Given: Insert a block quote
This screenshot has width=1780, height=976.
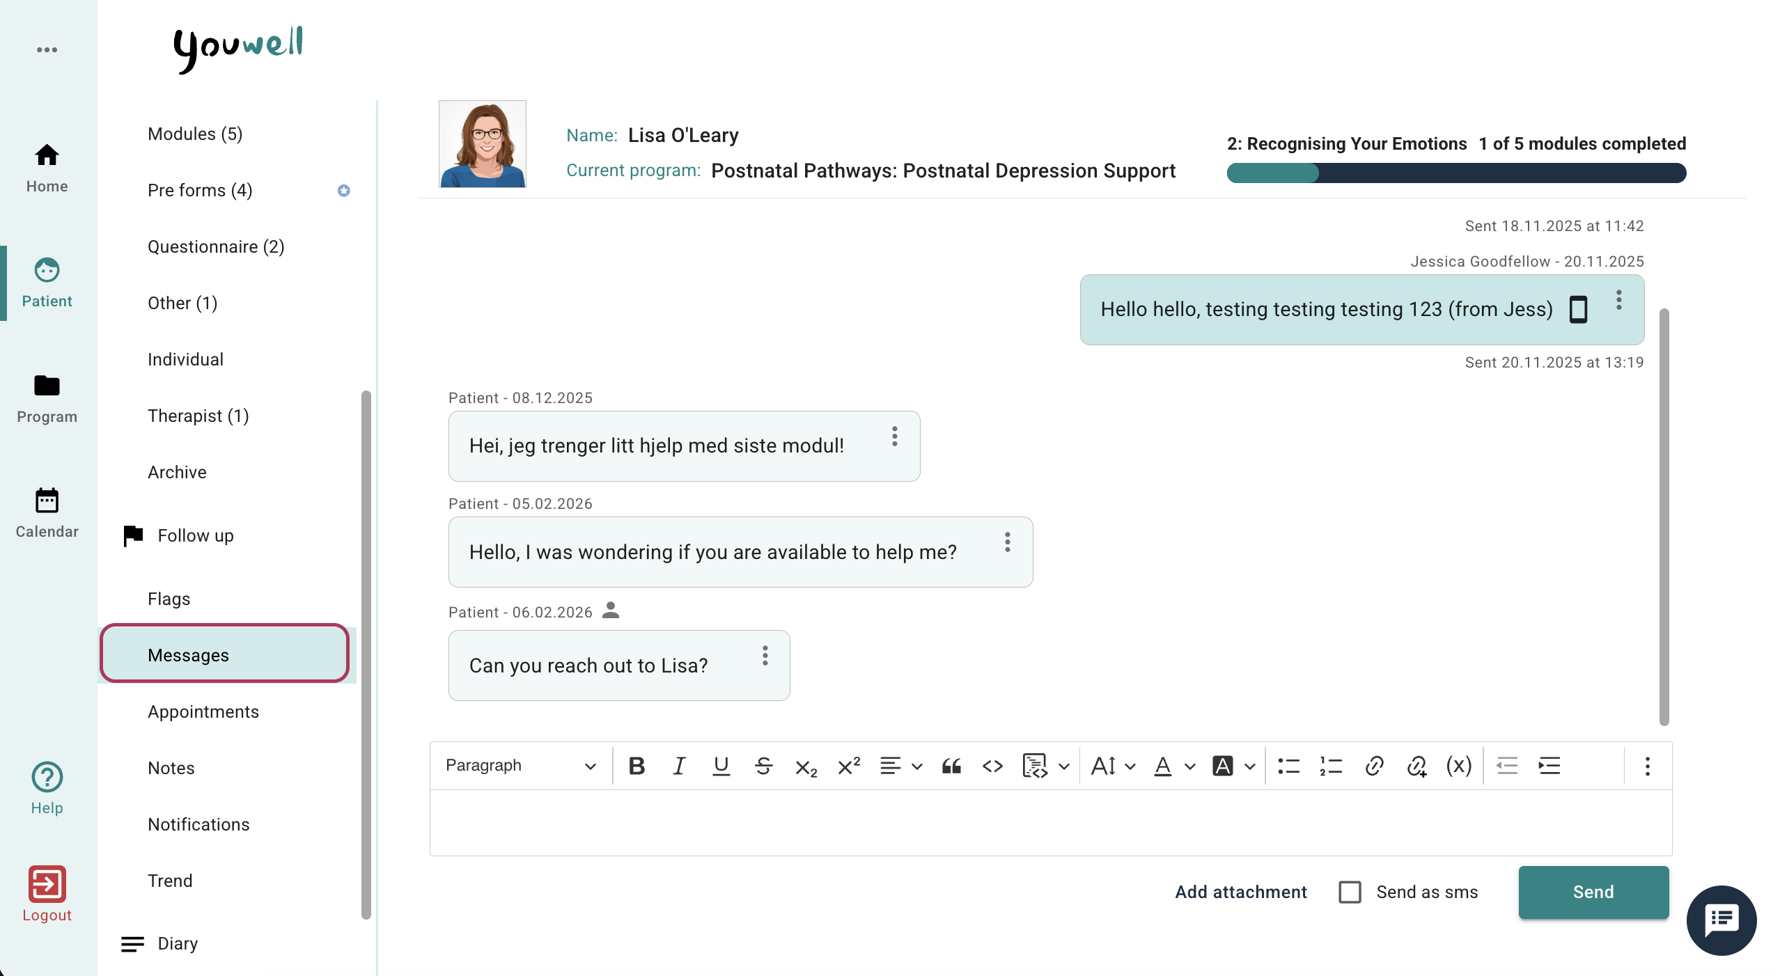Looking at the screenshot, I should click(x=951, y=766).
